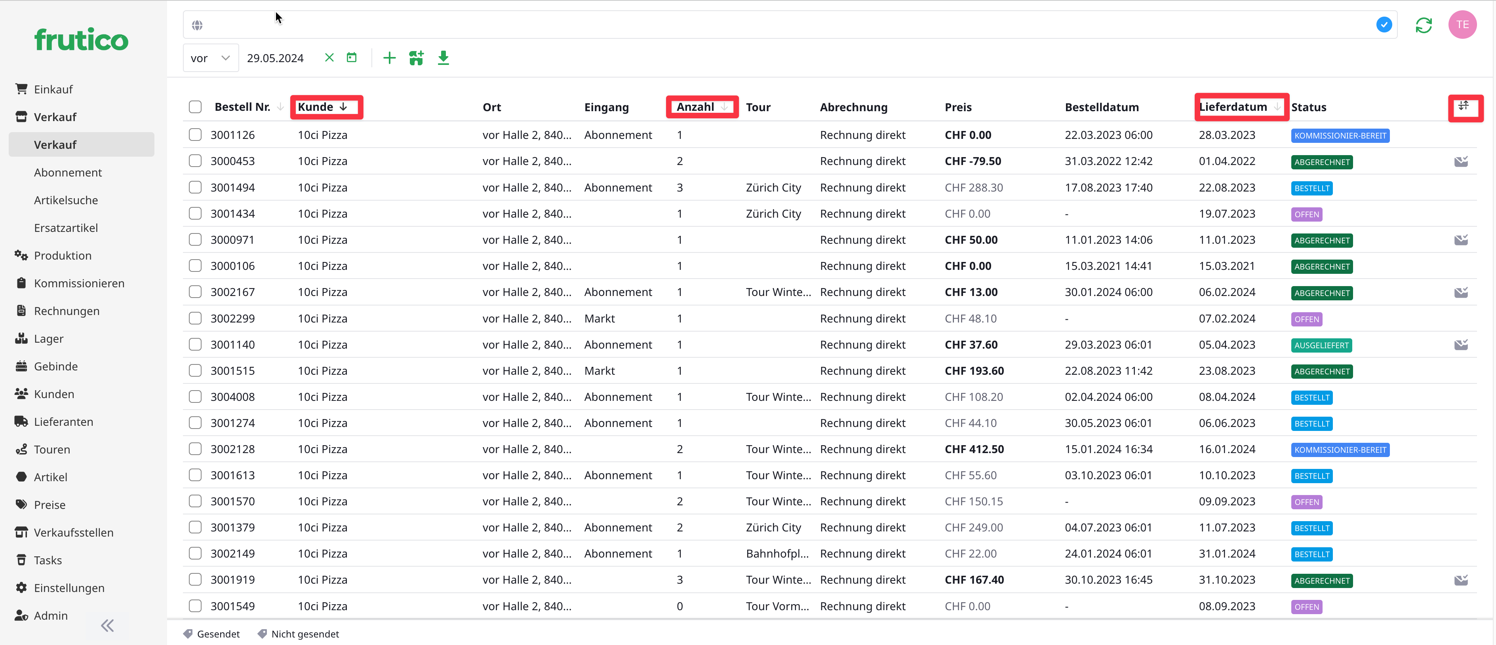
Task: Click the KOMMISSIONIER-BEREIT status badge on order 3001126
Action: [x=1340, y=136]
